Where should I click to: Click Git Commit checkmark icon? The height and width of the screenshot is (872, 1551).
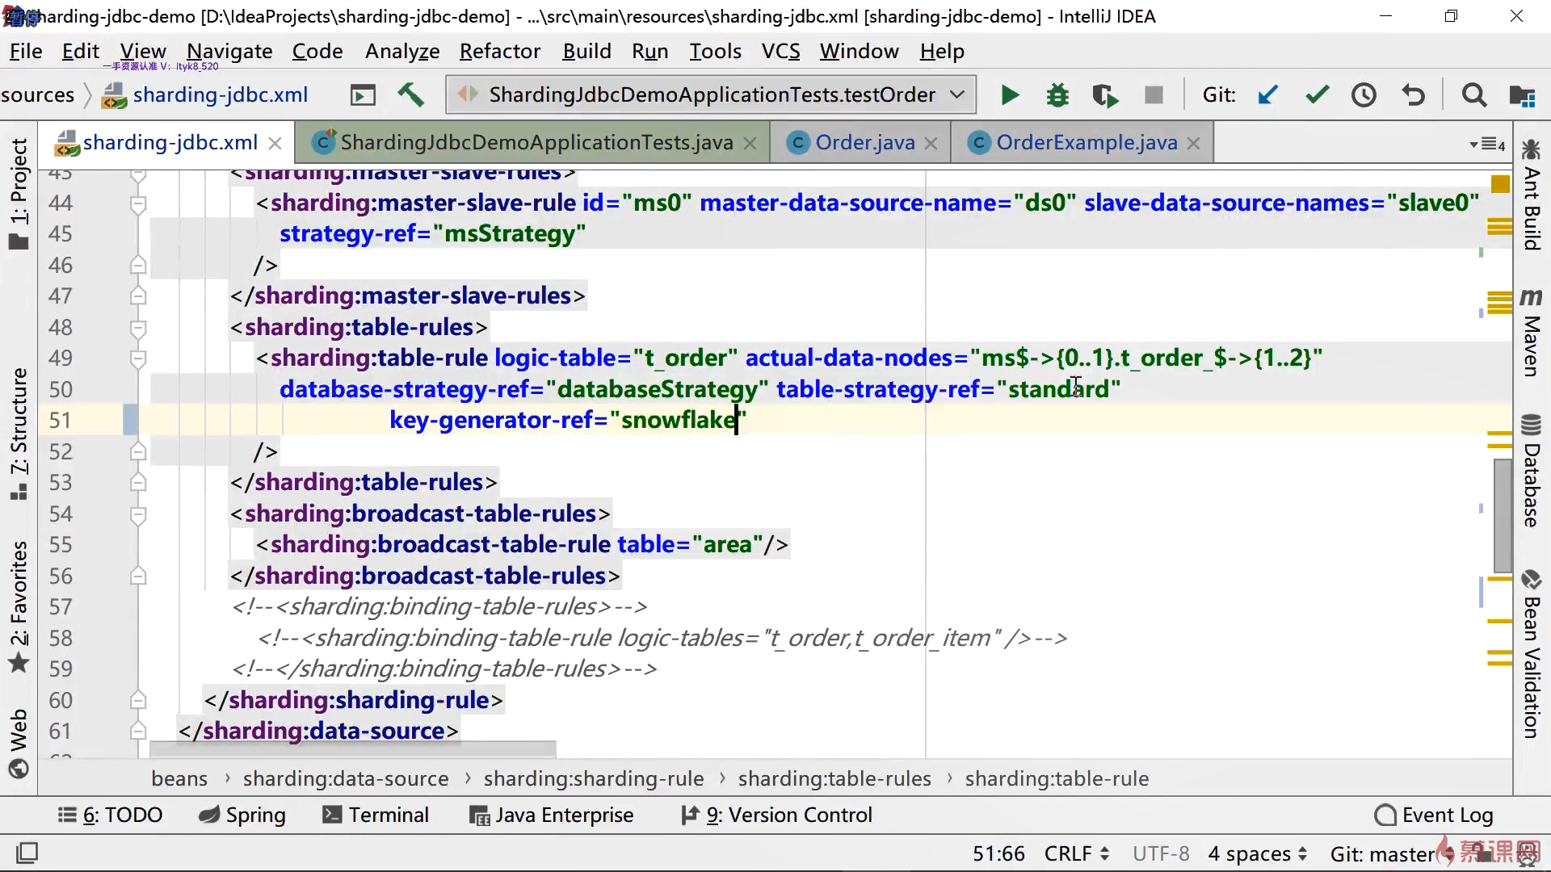pos(1317,95)
